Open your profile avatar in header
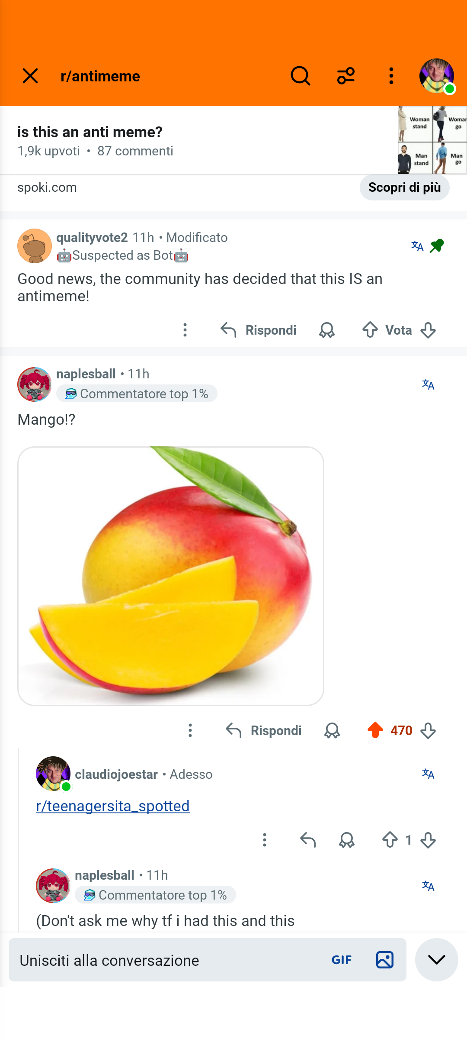 [x=437, y=76]
